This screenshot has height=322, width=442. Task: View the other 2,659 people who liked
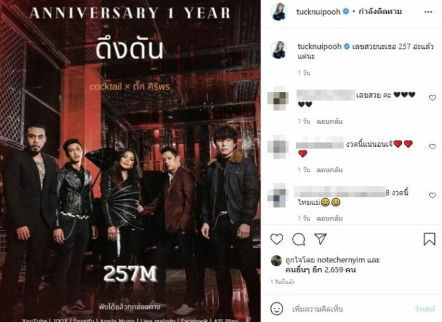(x=321, y=270)
